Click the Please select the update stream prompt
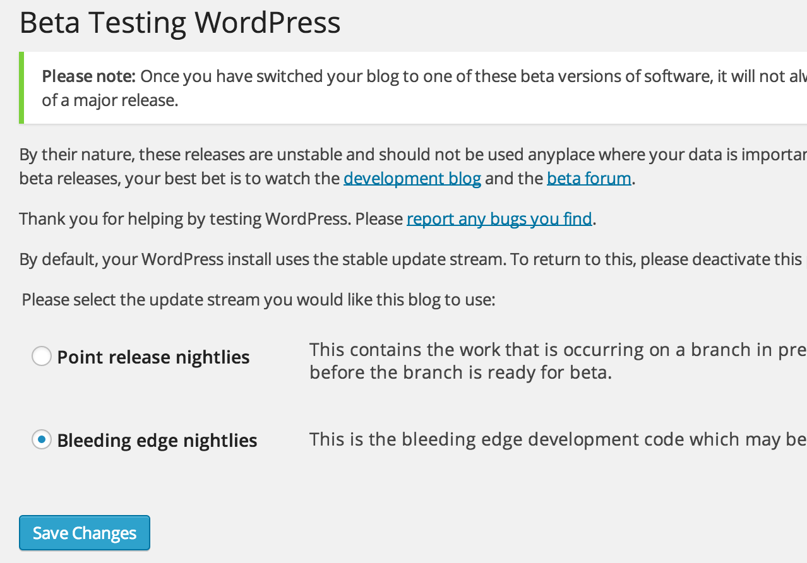The image size is (807, 563). tap(258, 299)
